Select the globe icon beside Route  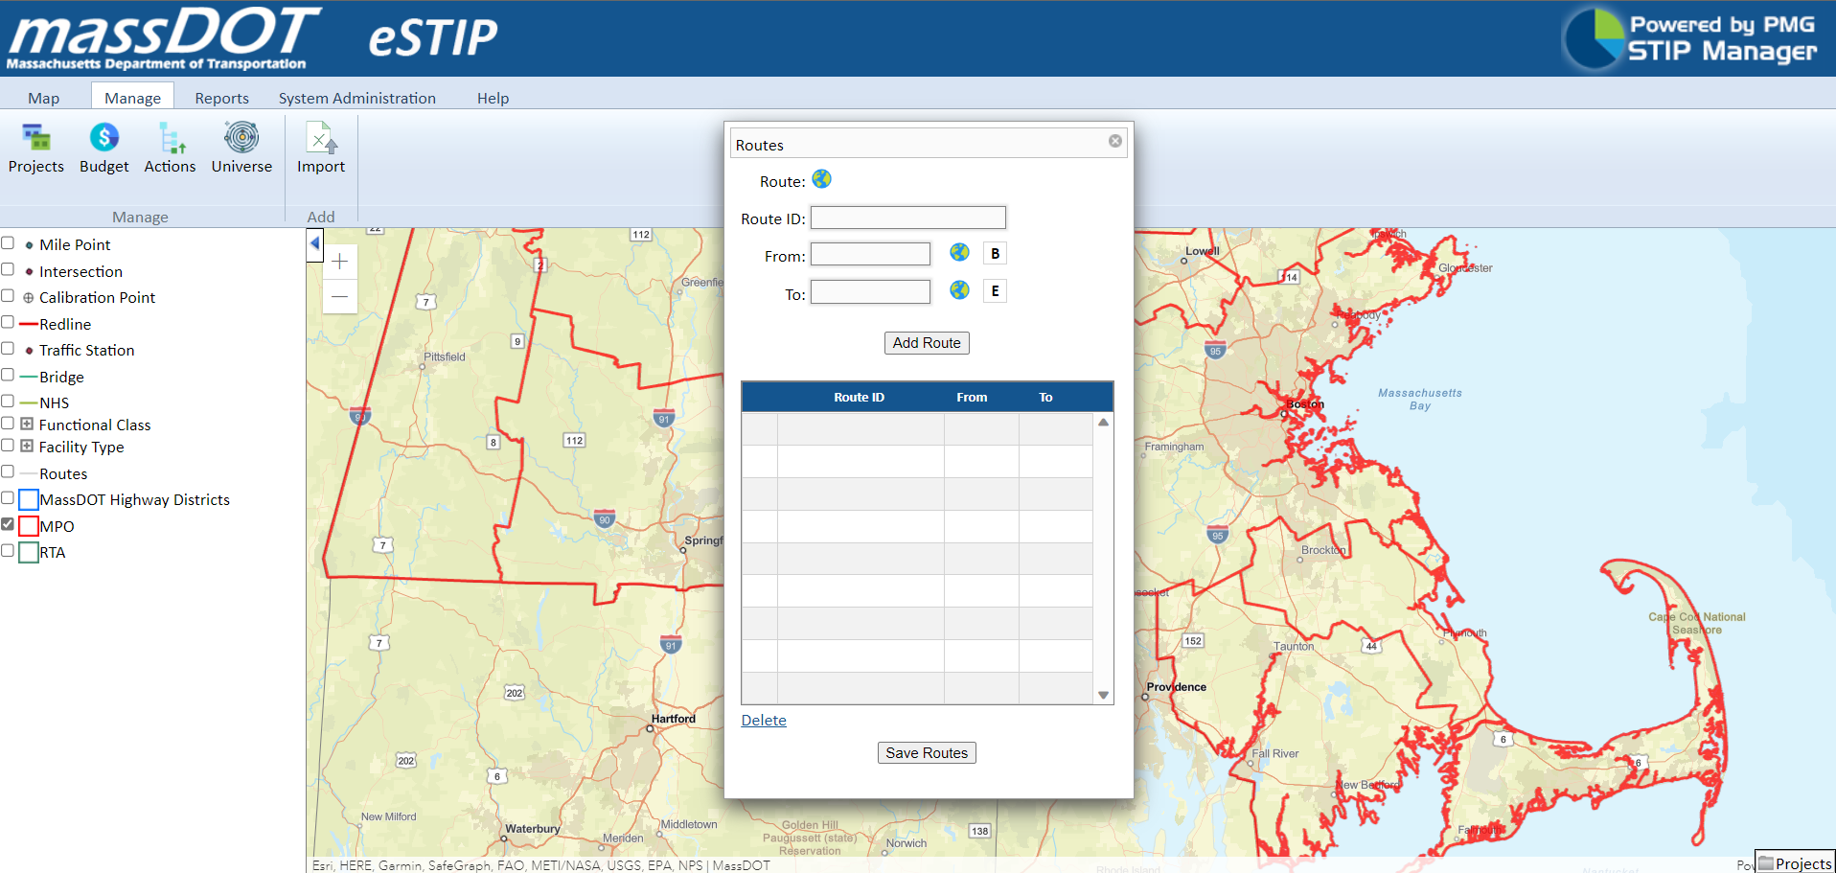[821, 179]
